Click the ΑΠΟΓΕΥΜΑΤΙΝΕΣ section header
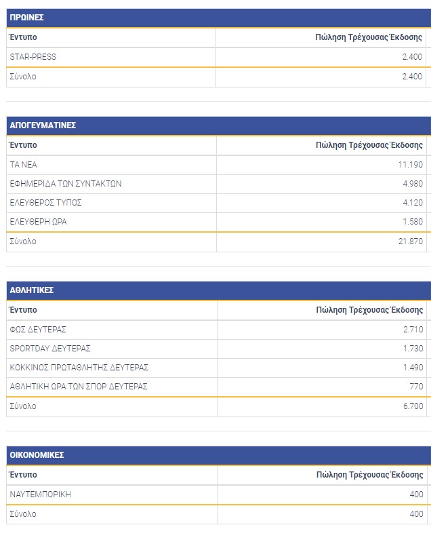431x542 pixels. [x=43, y=125]
